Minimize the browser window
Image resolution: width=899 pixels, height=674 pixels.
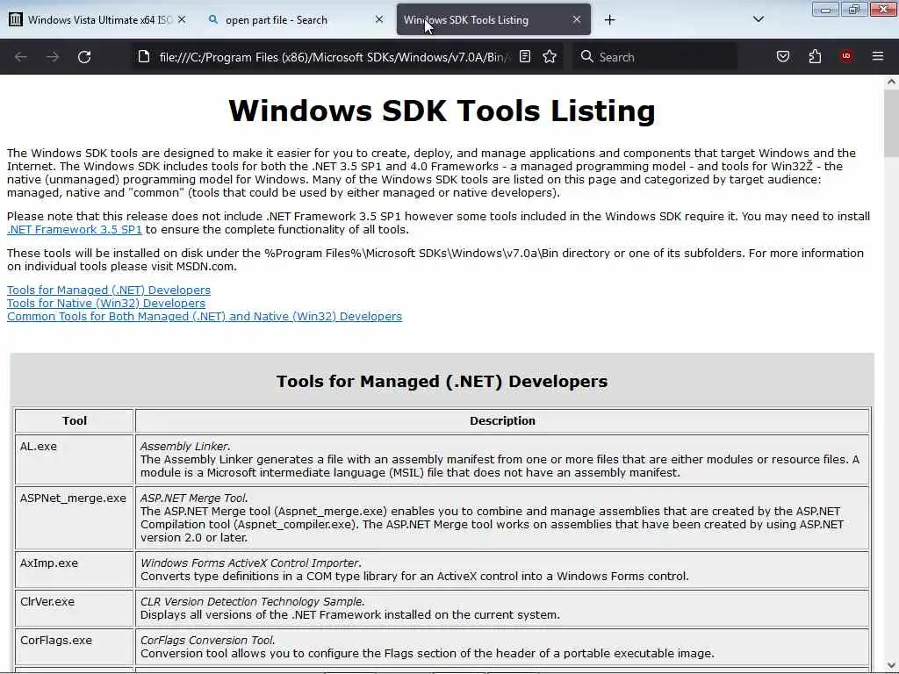[x=825, y=10]
